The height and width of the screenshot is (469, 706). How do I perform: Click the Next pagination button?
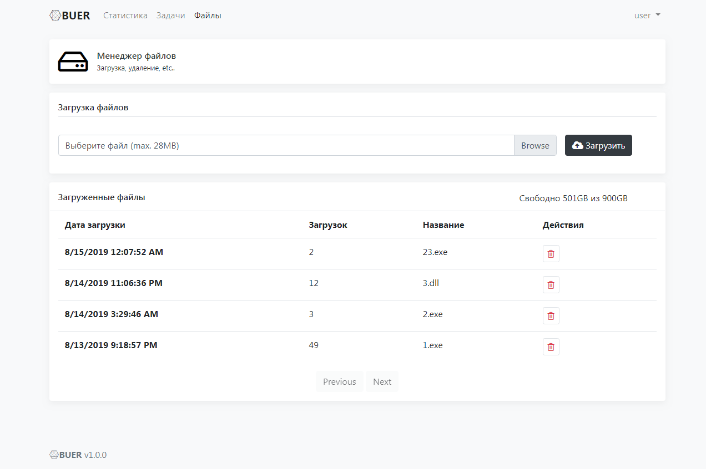(382, 381)
